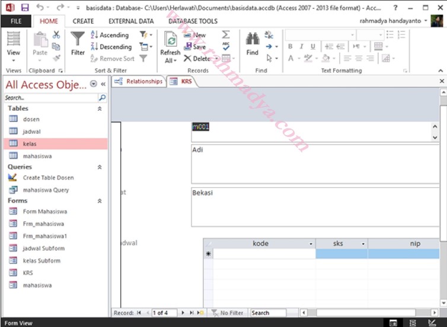Switch to the Relationships document tab

click(139, 81)
